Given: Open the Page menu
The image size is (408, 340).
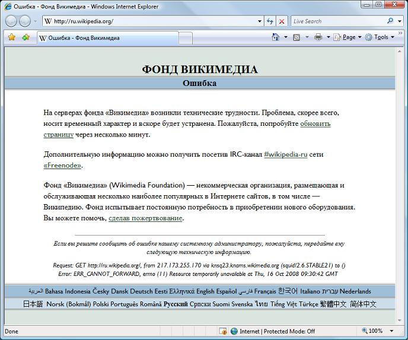Looking at the screenshot, I should coord(348,37).
